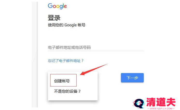The width and height of the screenshot is (180, 110).
Task: Open the WWW.QDFUJI.COM watermark URL
Action: pyautogui.click(x=161, y=108)
